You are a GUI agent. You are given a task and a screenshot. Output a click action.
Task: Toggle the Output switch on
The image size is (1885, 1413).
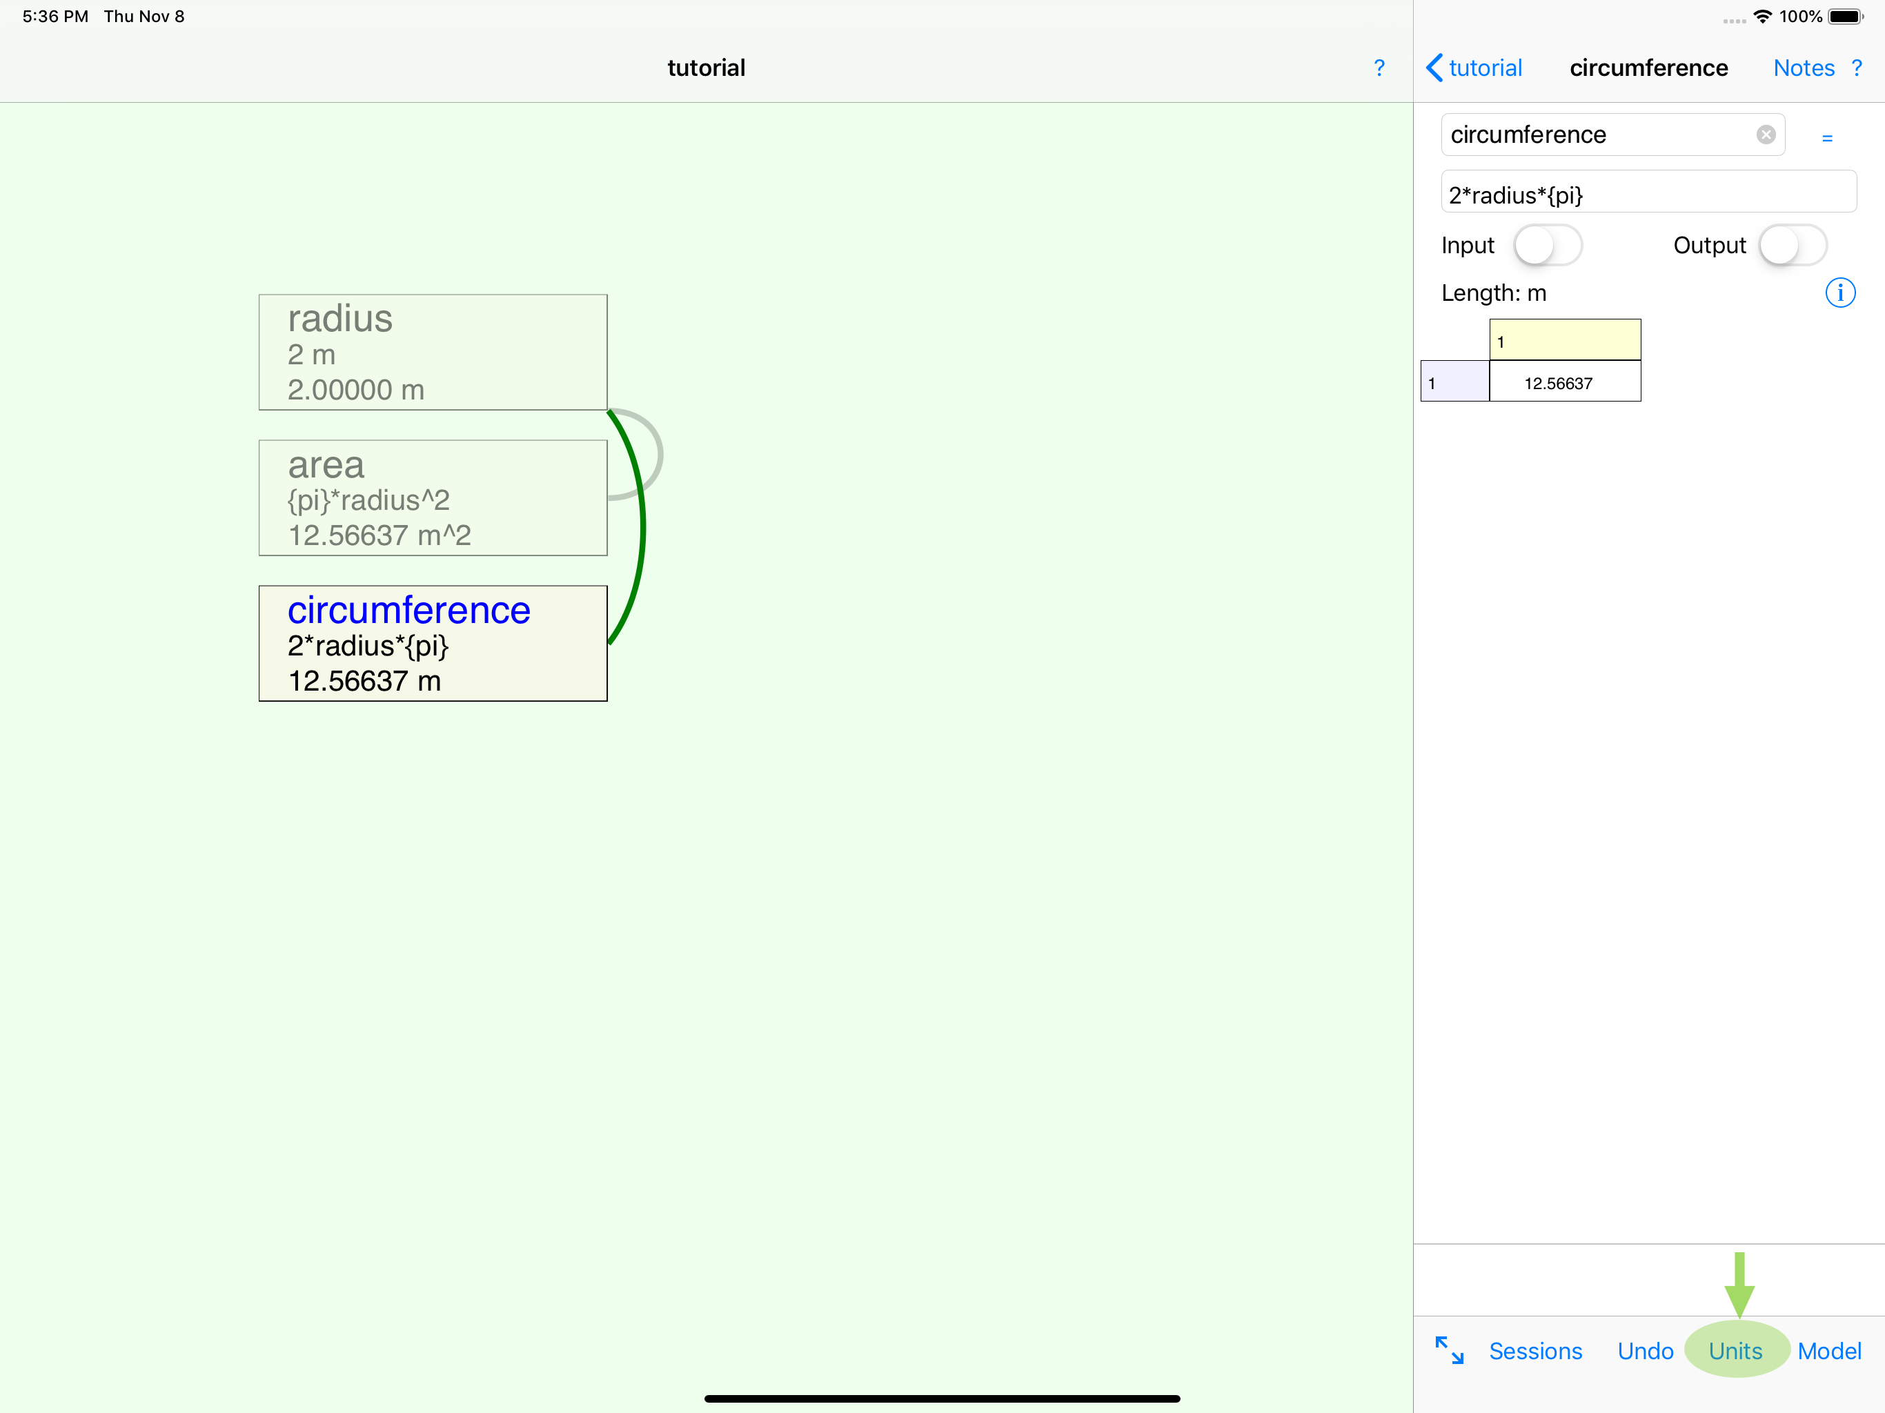click(x=1793, y=246)
